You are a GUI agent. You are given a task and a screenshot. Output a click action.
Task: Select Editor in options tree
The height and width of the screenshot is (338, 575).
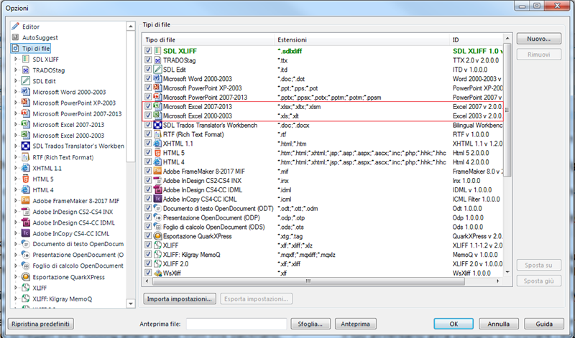[x=31, y=27]
